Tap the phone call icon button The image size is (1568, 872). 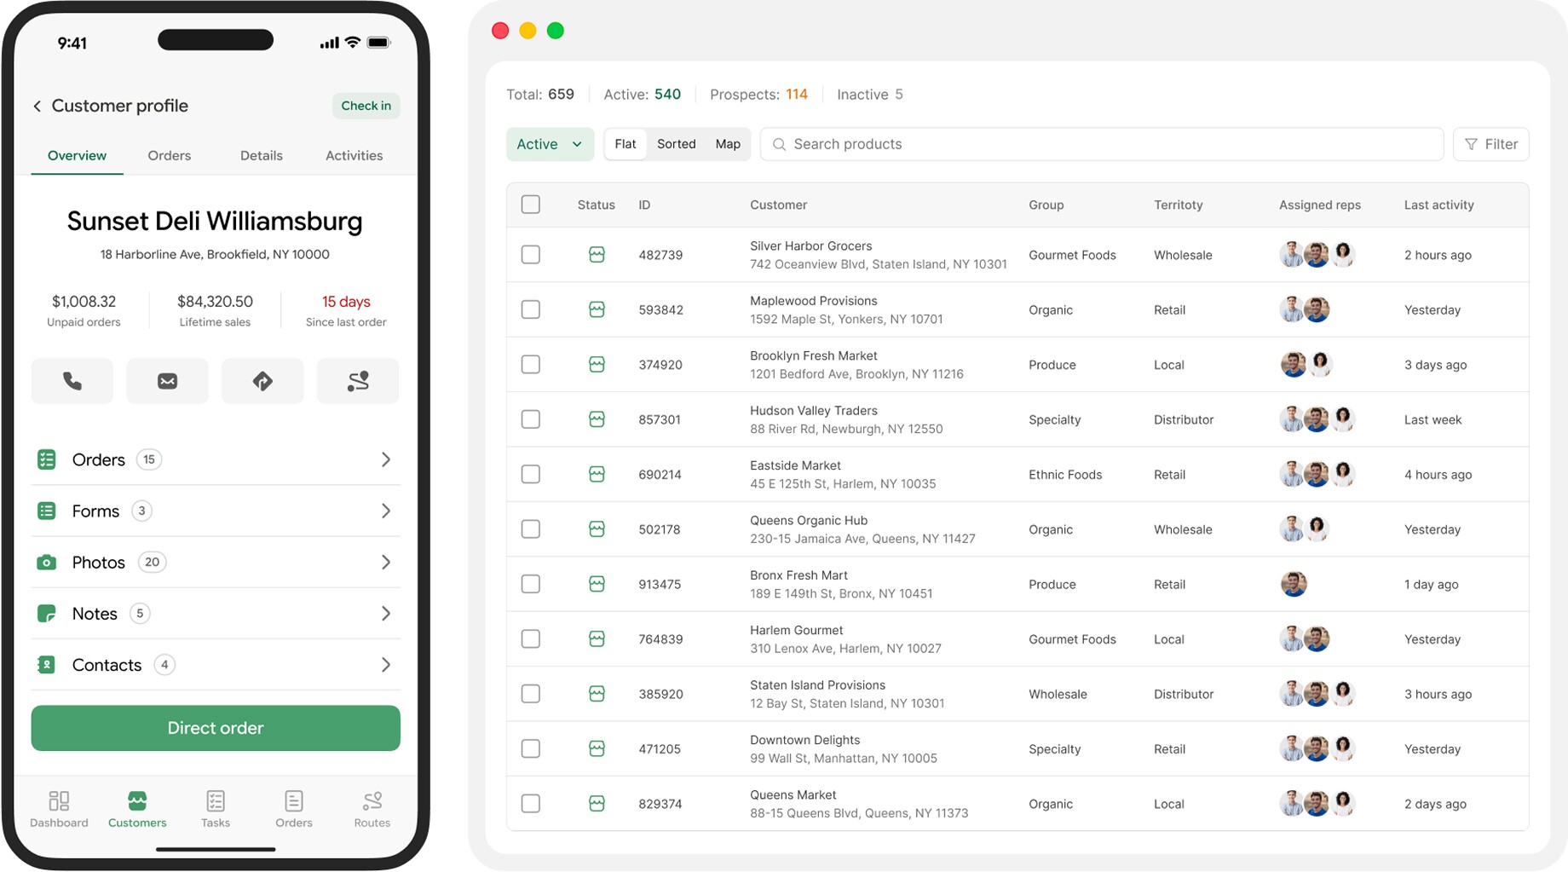point(72,381)
